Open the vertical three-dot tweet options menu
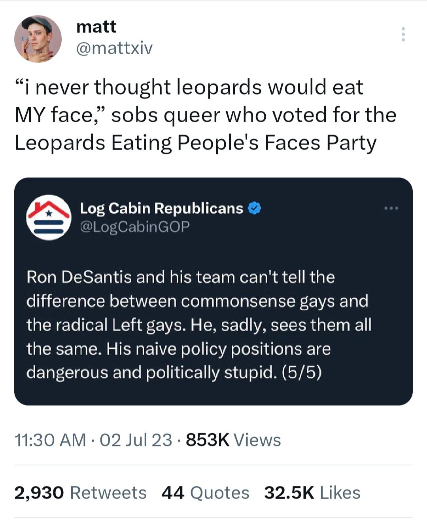 [x=403, y=34]
